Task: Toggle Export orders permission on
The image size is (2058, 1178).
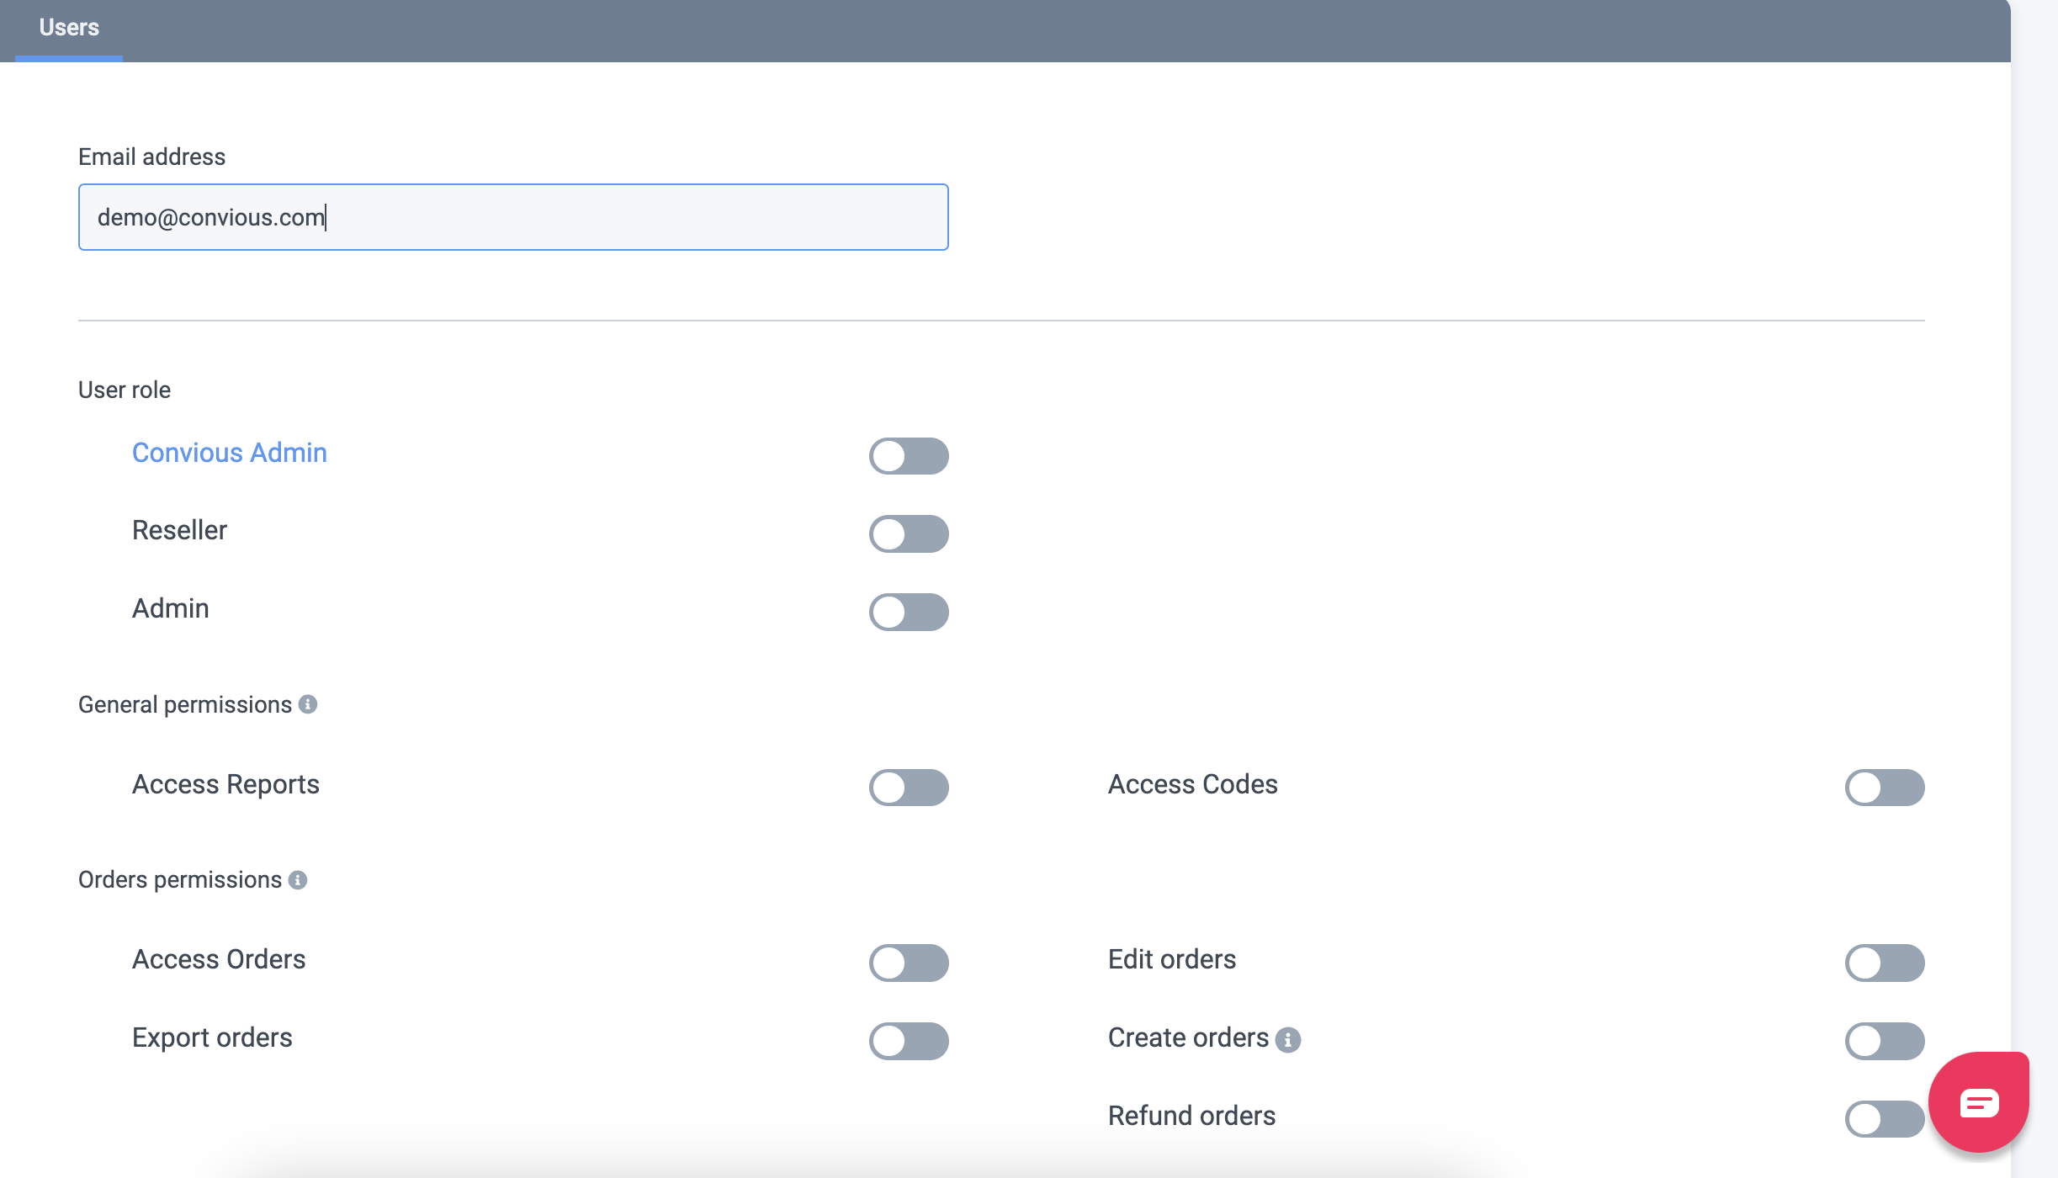Action: click(x=908, y=1041)
